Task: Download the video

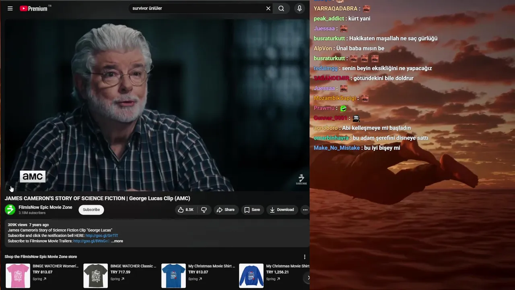Action: pyautogui.click(x=282, y=210)
